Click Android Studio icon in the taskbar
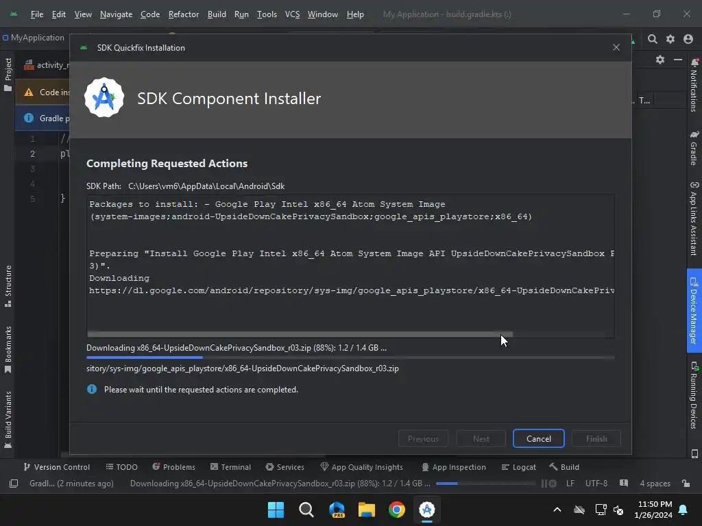702x526 pixels. 426,510
